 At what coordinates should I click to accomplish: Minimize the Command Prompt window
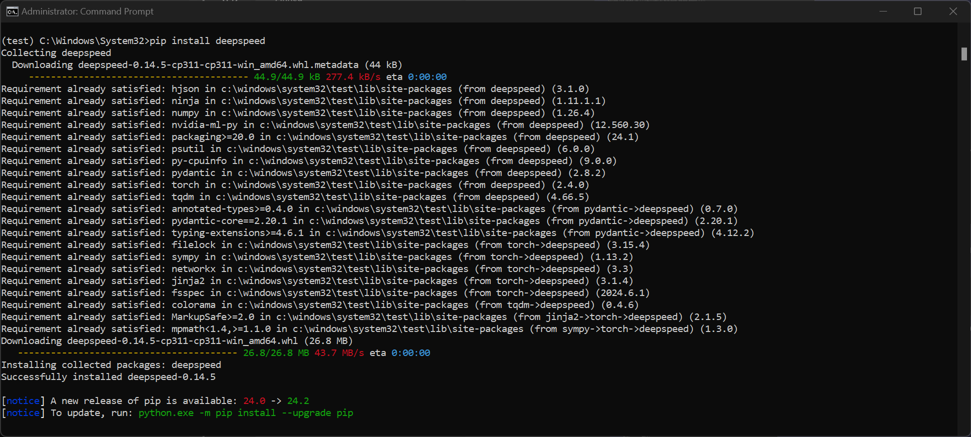(x=883, y=11)
